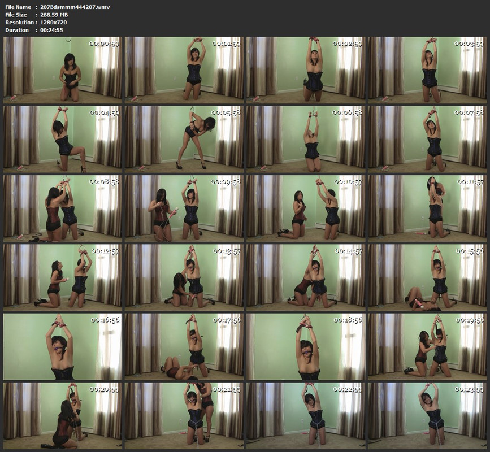Select the close-up frame at 00:16:56
490x452 pixels.
(63, 347)
